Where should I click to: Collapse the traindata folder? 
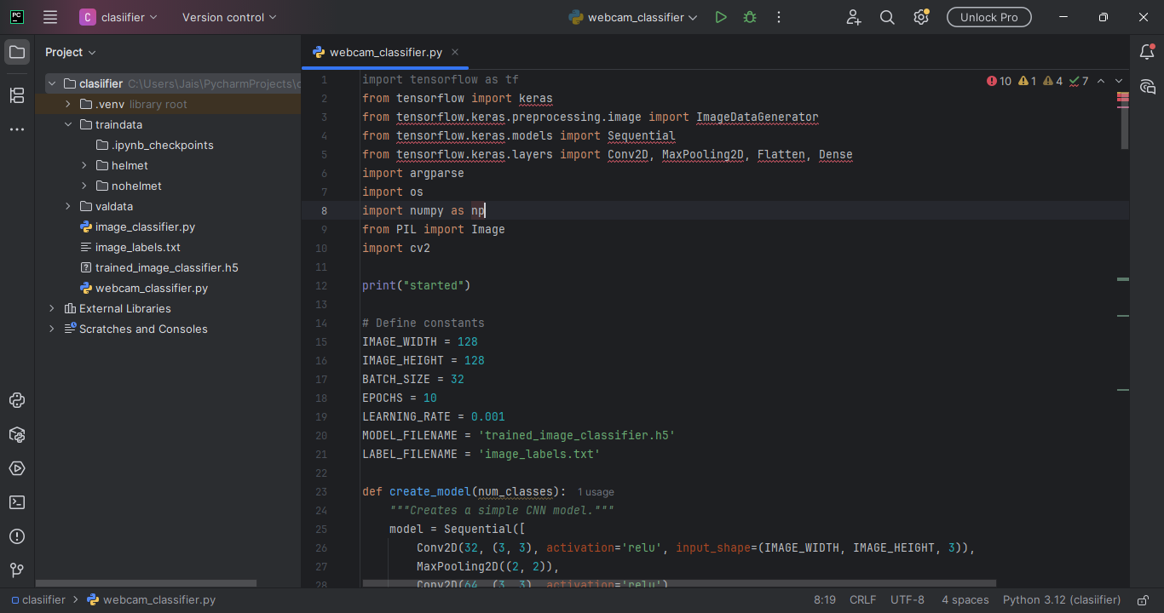(x=68, y=124)
